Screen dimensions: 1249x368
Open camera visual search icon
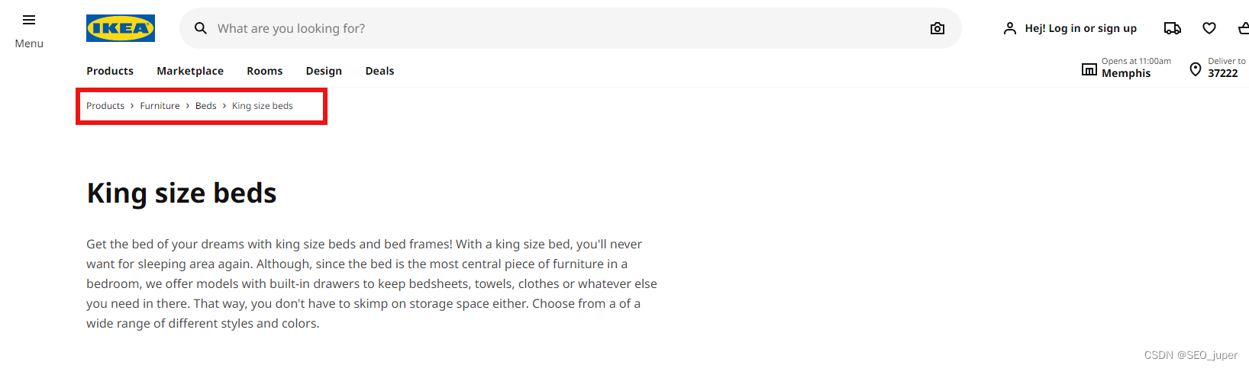tap(938, 28)
